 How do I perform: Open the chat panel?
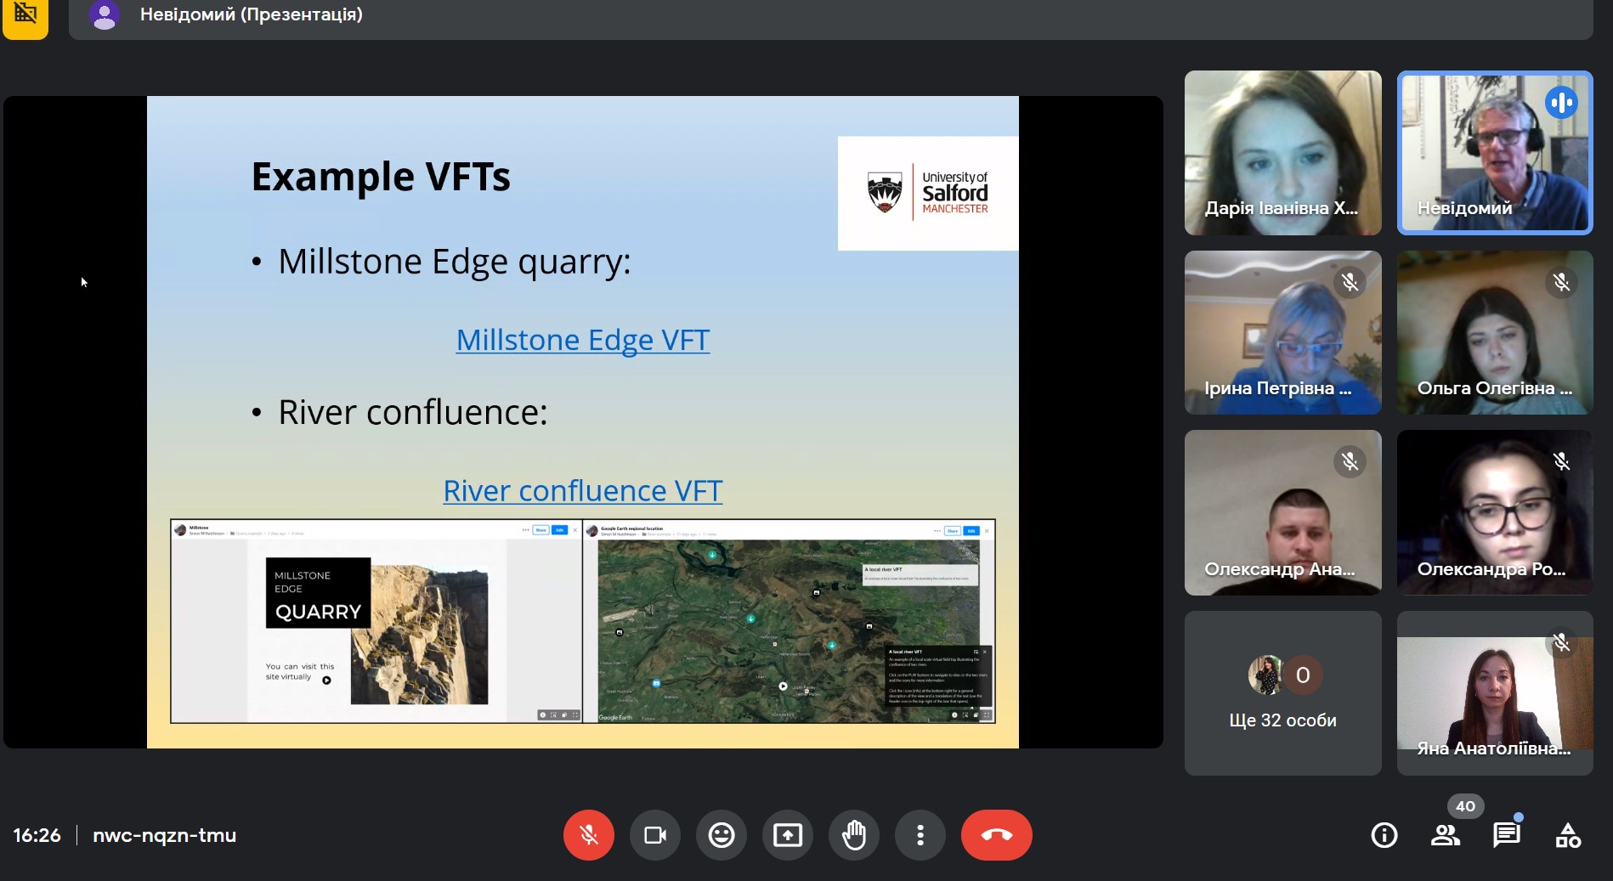1506,836
